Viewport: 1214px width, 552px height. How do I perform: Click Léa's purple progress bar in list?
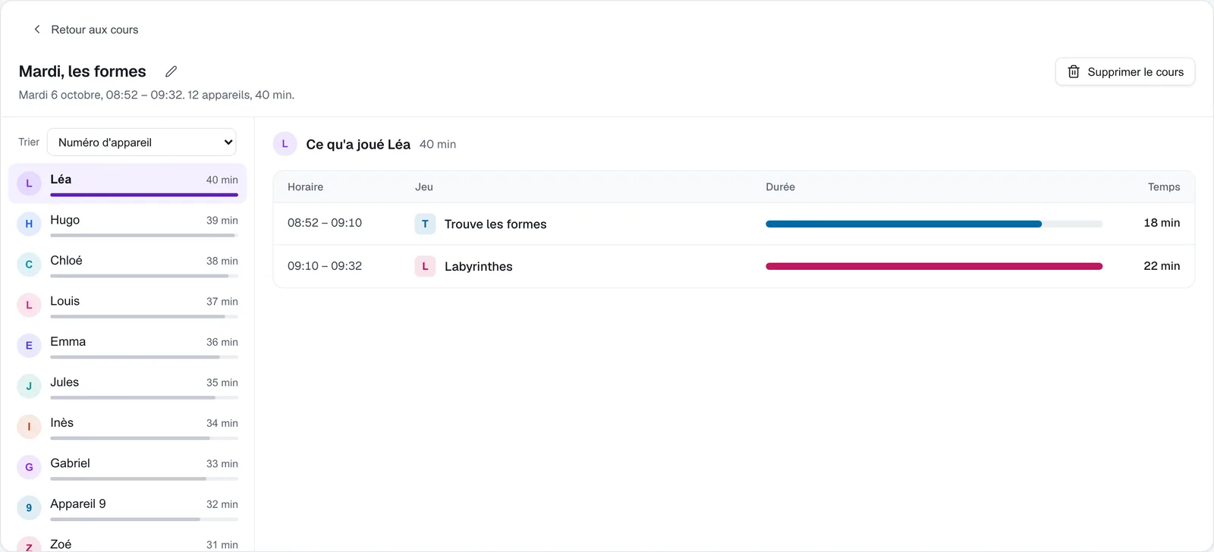[x=144, y=195]
